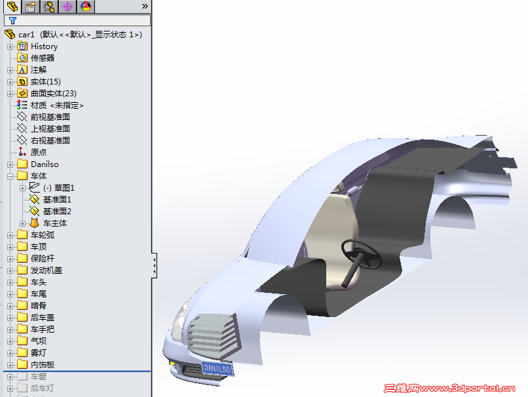Select the 上视基准面 plane icon

pos(22,128)
